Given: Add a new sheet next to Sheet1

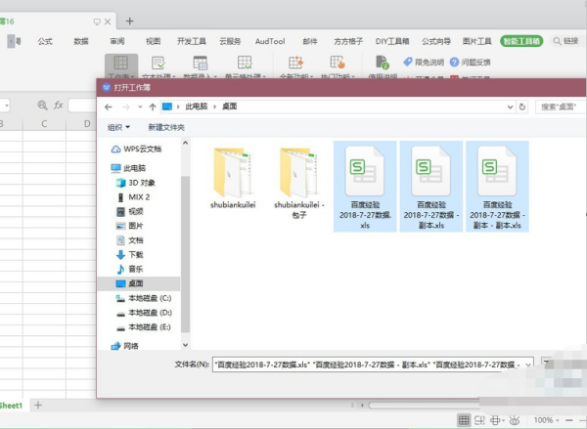Looking at the screenshot, I should (38, 405).
